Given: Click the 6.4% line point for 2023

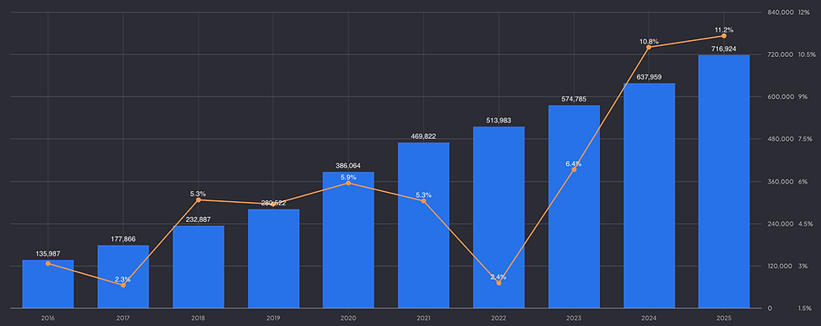Looking at the screenshot, I should point(574,169).
